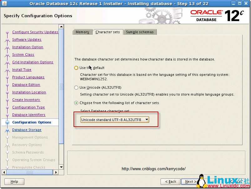
Task: Open the System Class step
Action: tap(23, 55)
